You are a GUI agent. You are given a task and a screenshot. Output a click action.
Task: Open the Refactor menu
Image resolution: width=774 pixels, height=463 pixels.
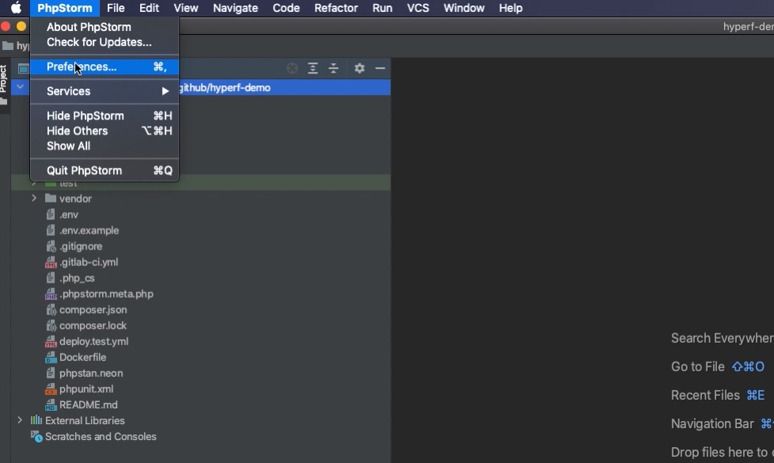(336, 8)
